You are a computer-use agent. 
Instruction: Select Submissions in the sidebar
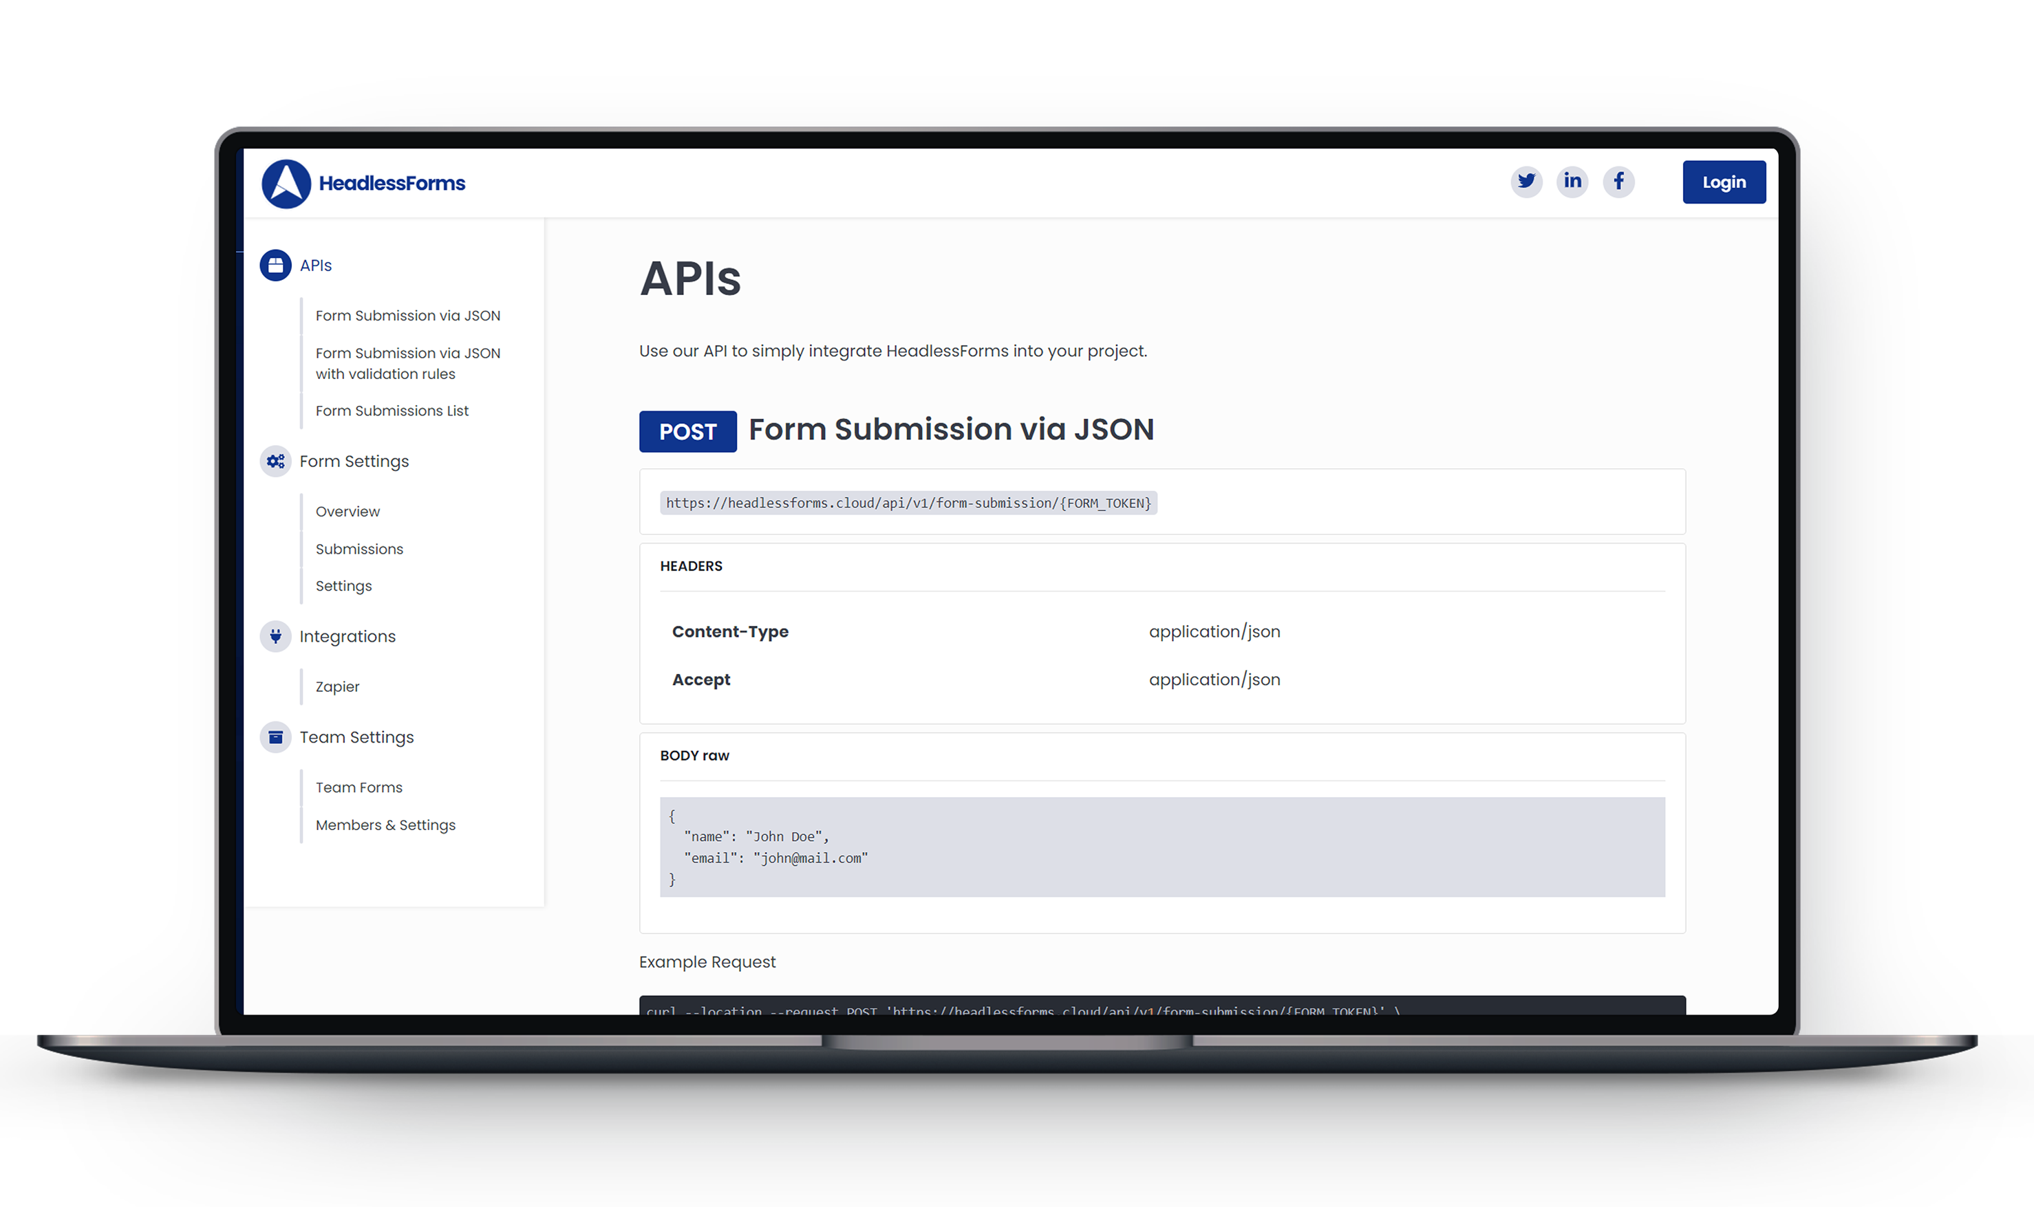(358, 549)
